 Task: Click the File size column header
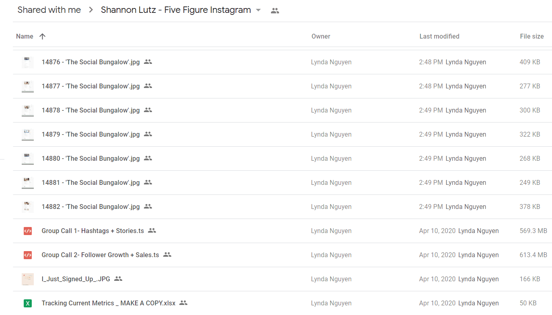point(531,36)
